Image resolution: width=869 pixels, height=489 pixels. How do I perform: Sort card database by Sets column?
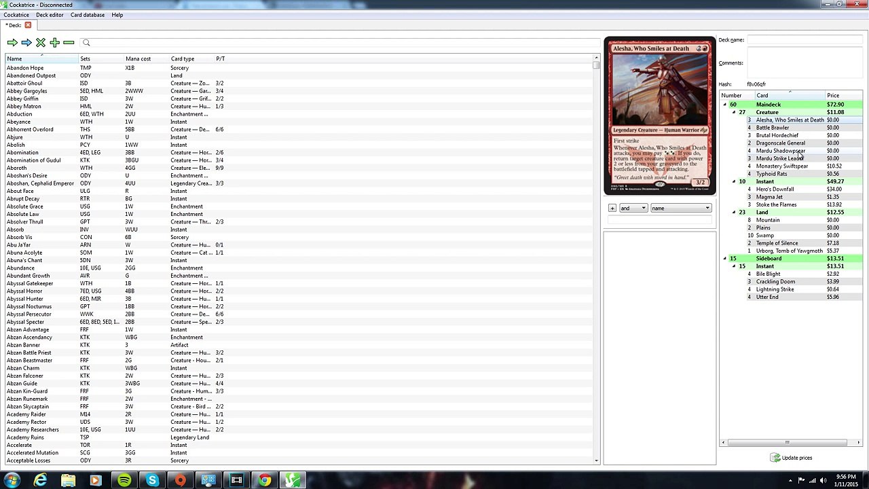[101, 59]
